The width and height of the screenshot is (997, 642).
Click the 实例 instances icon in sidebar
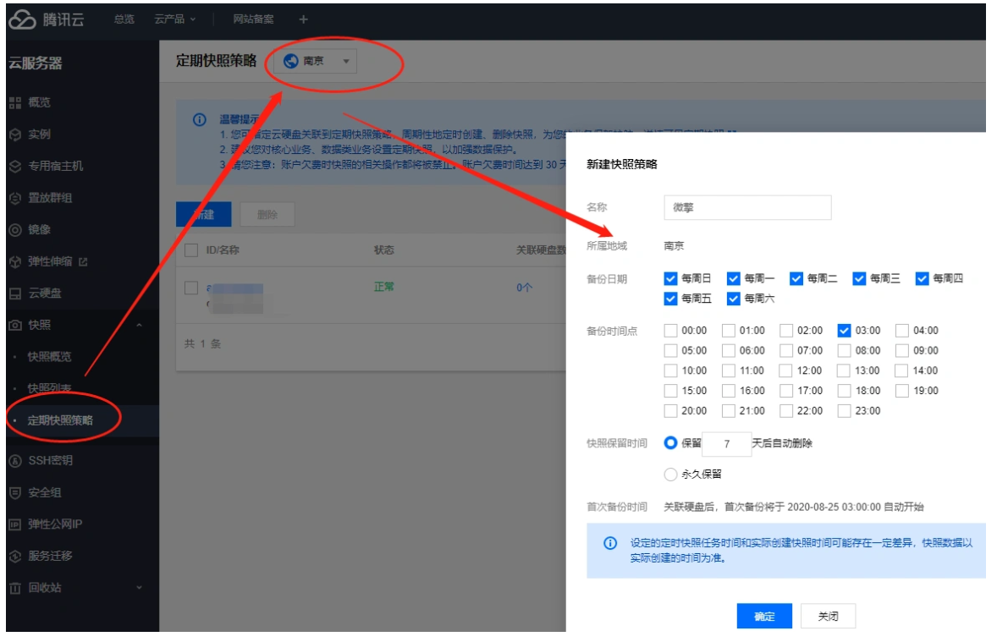pos(15,134)
